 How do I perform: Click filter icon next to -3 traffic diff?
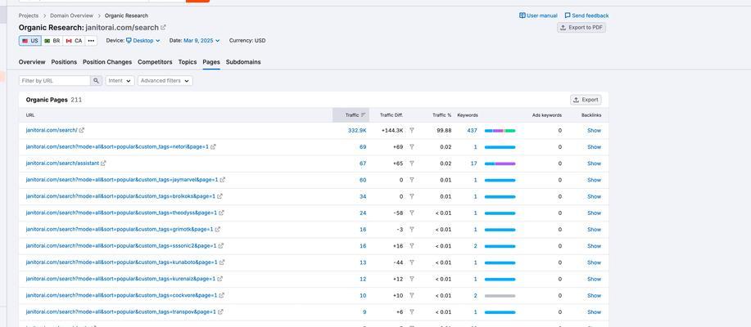(x=411, y=230)
